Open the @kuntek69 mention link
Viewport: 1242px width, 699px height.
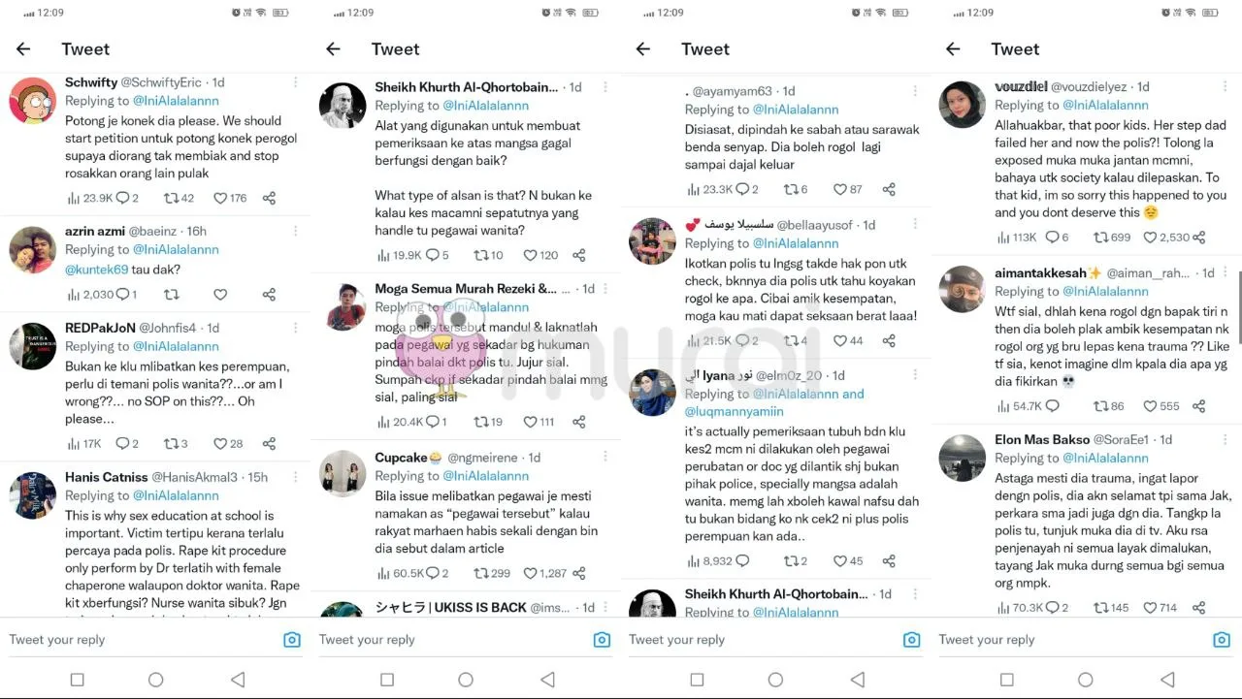[x=97, y=270]
